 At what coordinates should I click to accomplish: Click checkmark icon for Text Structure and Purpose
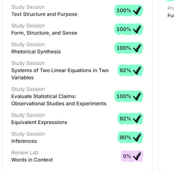pos(137,10)
